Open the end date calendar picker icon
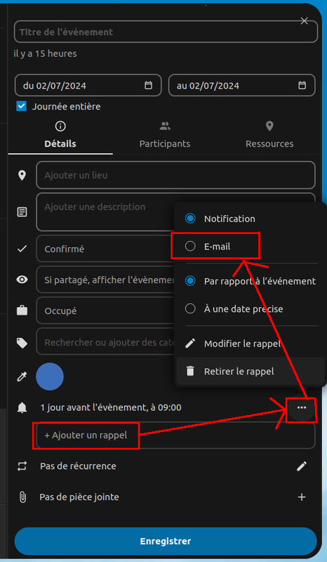 302,85
